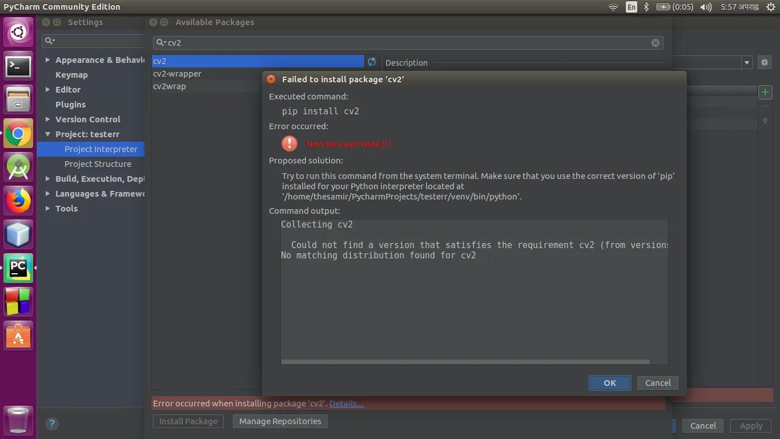Image resolution: width=780 pixels, height=439 pixels.
Task: Launch Terminal from the dock
Action: [x=18, y=66]
